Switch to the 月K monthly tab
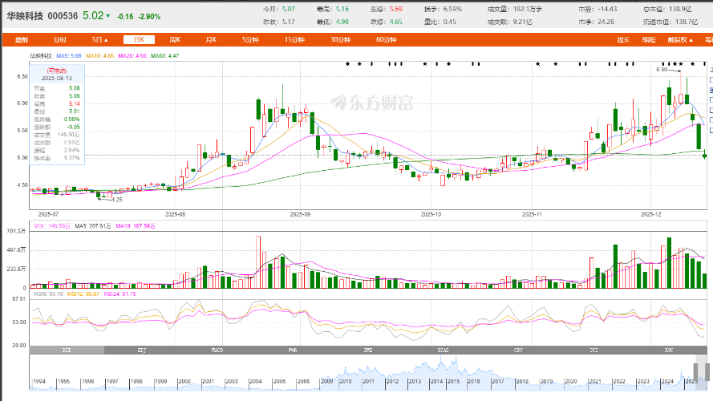Image resolution: width=713 pixels, height=401 pixels. point(210,39)
